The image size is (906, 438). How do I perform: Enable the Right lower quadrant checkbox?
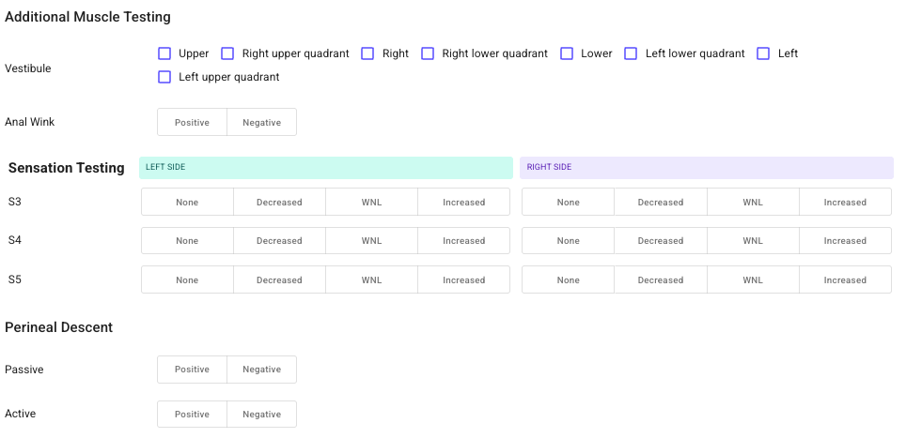pos(428,53)
